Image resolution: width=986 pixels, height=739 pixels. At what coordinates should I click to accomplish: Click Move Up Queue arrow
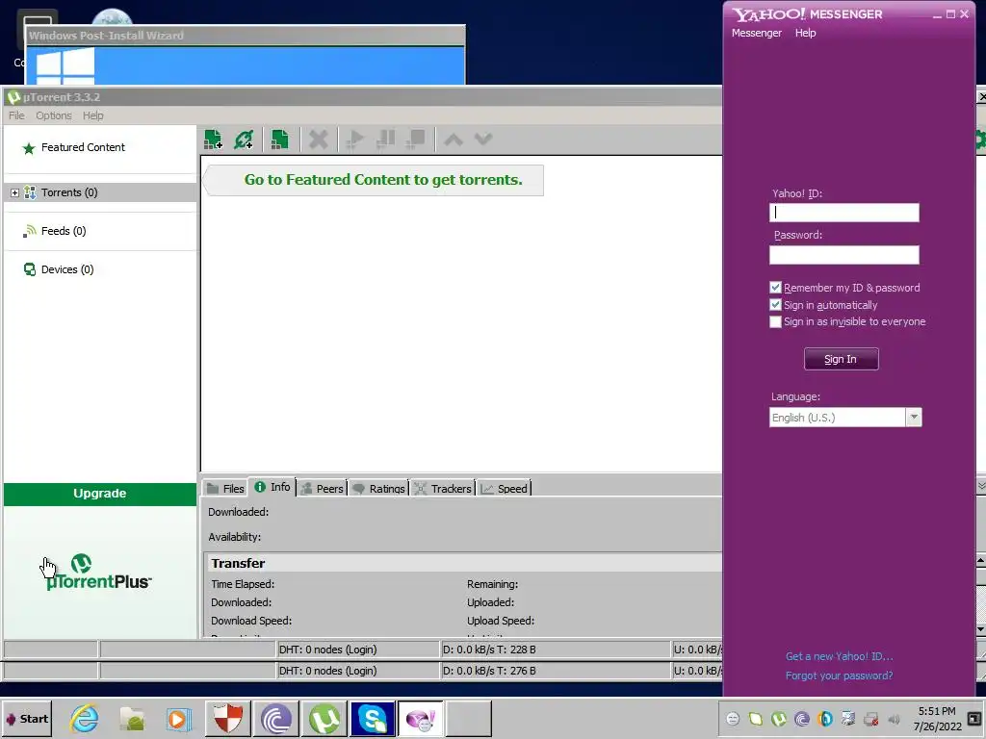tap(454, 140)
